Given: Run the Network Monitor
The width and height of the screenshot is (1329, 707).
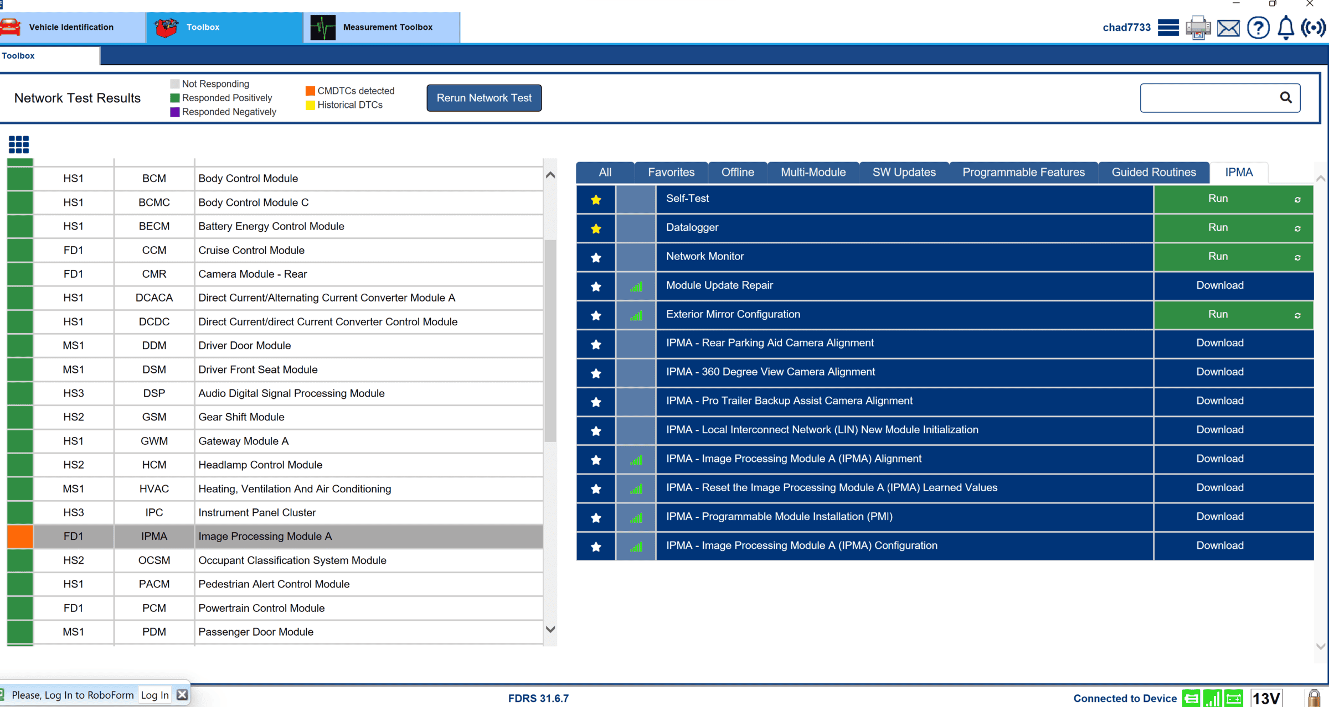Looking at the screenshot, I should [1218, 256].
